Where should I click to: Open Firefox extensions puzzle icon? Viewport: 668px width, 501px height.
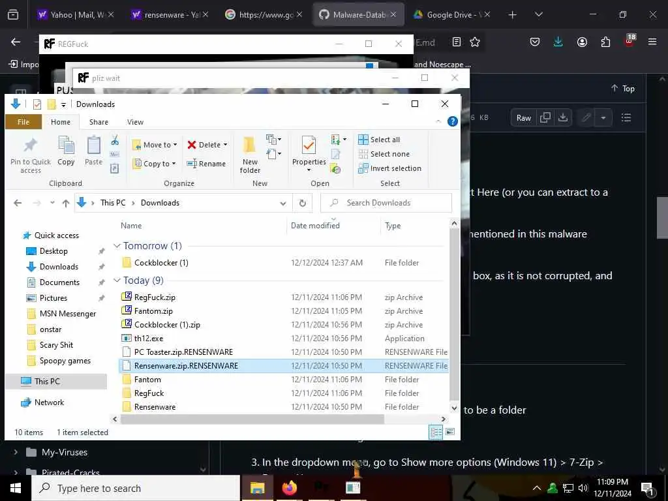(605, 42)
